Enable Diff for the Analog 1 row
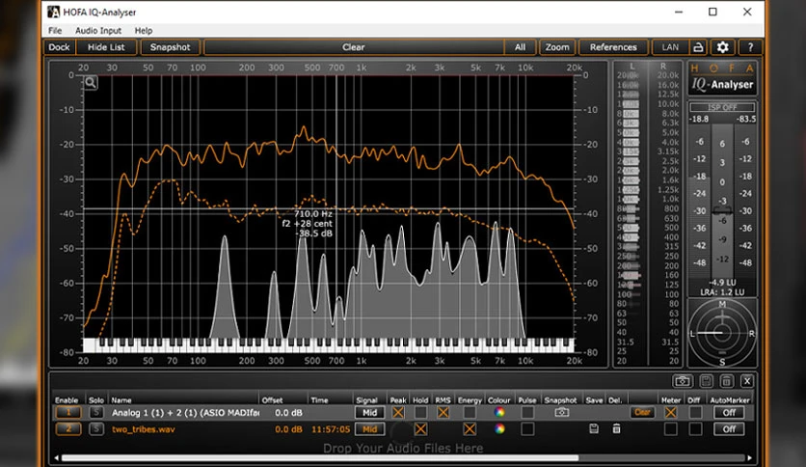 point(695,412)
